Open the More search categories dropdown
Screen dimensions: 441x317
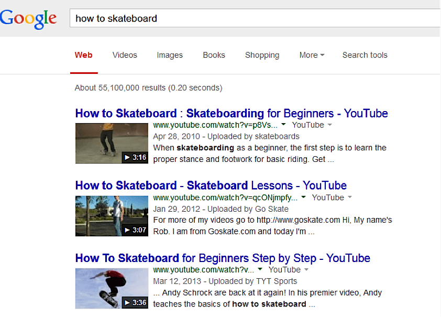pos(311,55)
